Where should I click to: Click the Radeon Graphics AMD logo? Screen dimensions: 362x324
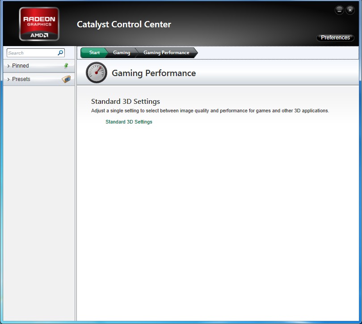point(39,24)
